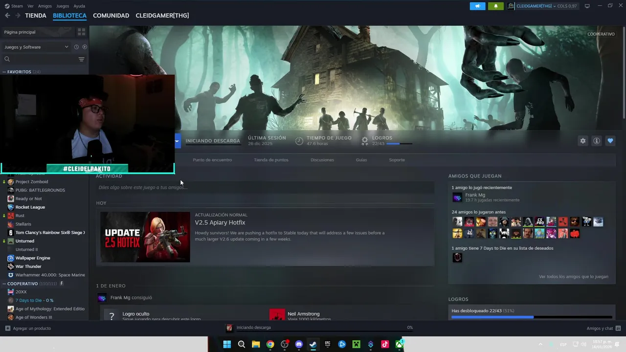Open the Punto de encuentro tab
Image resolution: width=626 pixels, height=352 pixels.
click(x=212, y=160)
